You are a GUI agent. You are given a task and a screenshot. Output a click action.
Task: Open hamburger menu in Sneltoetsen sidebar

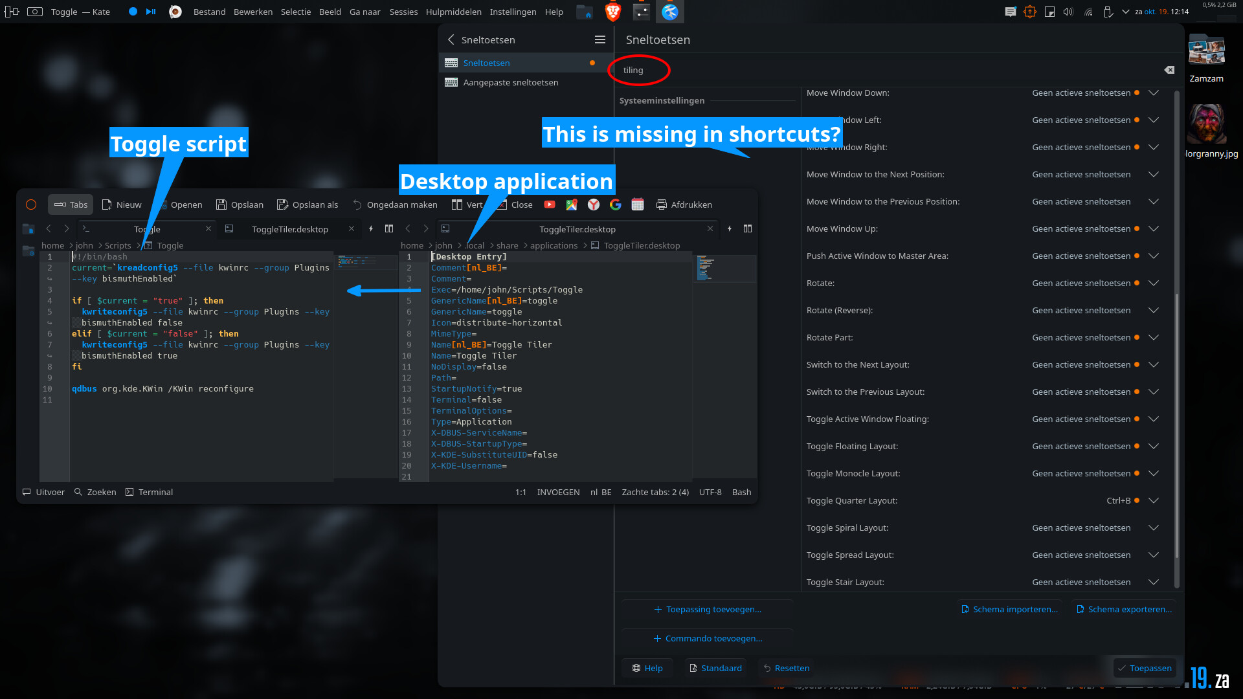[600, 39]
